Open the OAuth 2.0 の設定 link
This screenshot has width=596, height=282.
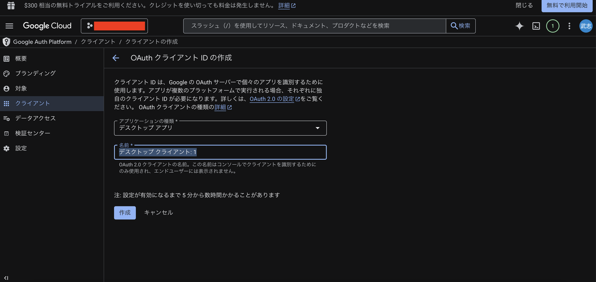click(275, 99)
